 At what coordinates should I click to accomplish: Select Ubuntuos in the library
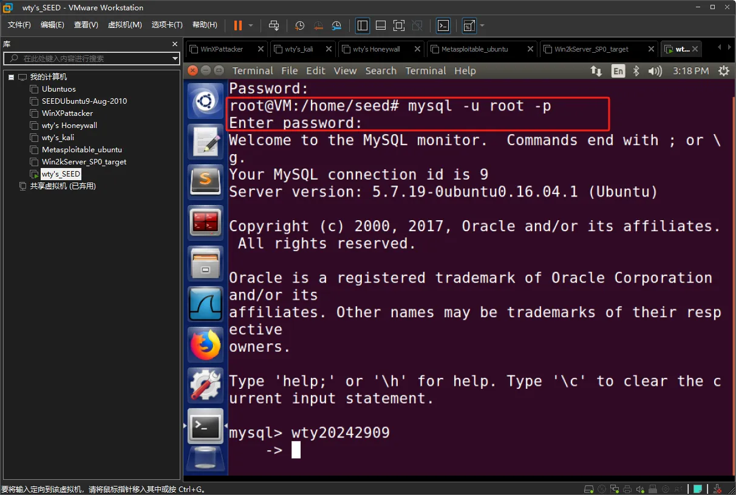point(59,89)
